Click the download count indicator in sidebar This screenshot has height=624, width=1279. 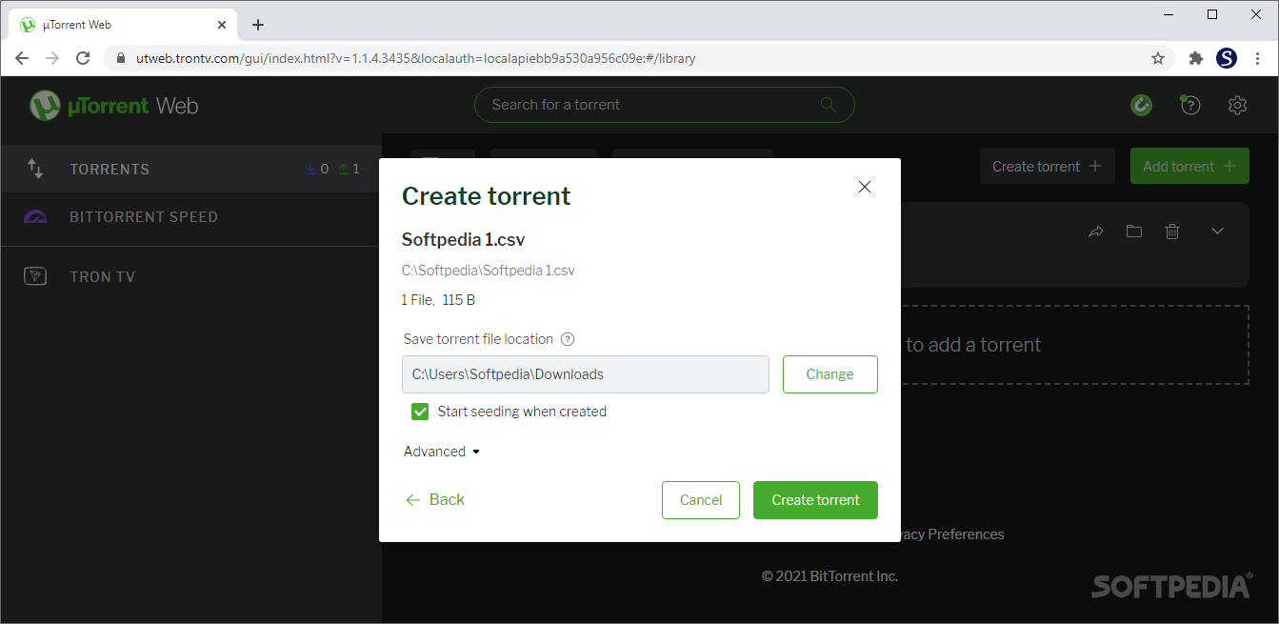[x=316, y=169]
